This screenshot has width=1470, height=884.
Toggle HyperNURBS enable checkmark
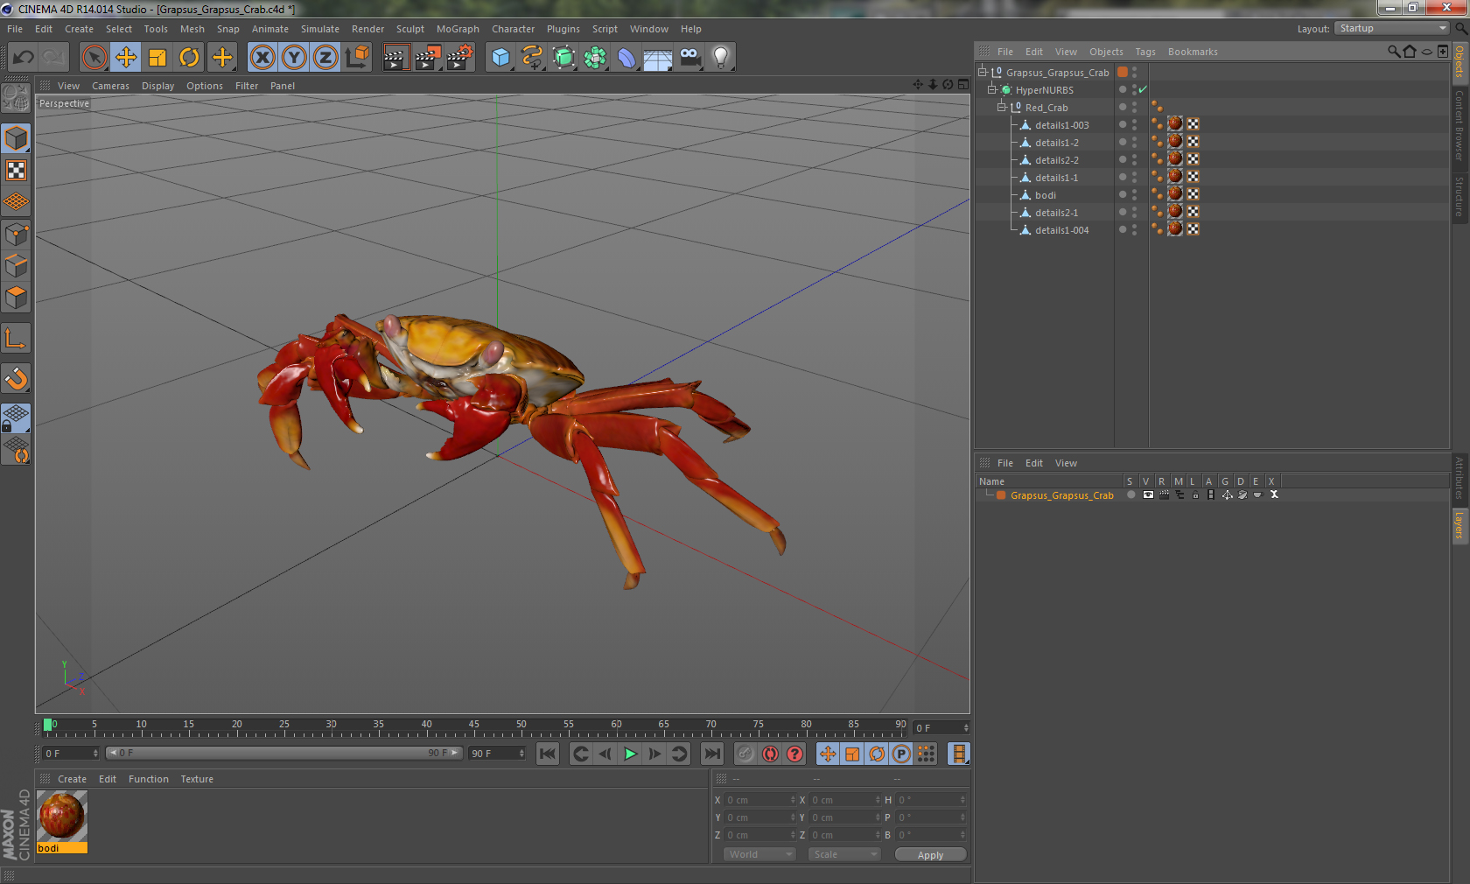(x=1143, y=89)
